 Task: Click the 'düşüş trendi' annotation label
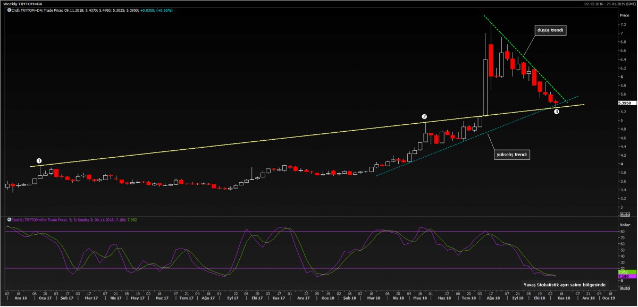point(550,31)
